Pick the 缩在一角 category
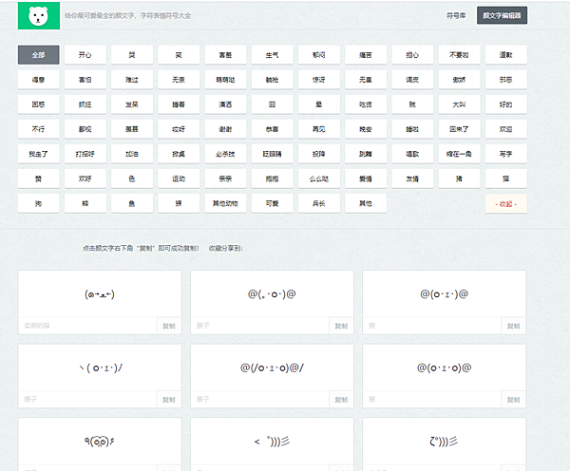 (x=459, y=154)
